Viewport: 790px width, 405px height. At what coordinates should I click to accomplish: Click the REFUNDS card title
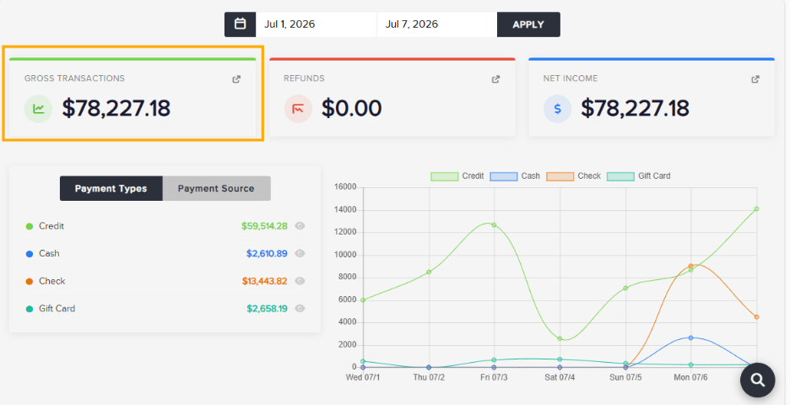pyautogui.click(x=304, y=78)
